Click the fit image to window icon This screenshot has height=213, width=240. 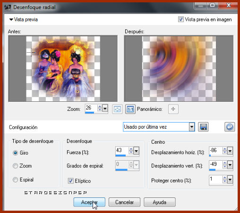point(117,109)
